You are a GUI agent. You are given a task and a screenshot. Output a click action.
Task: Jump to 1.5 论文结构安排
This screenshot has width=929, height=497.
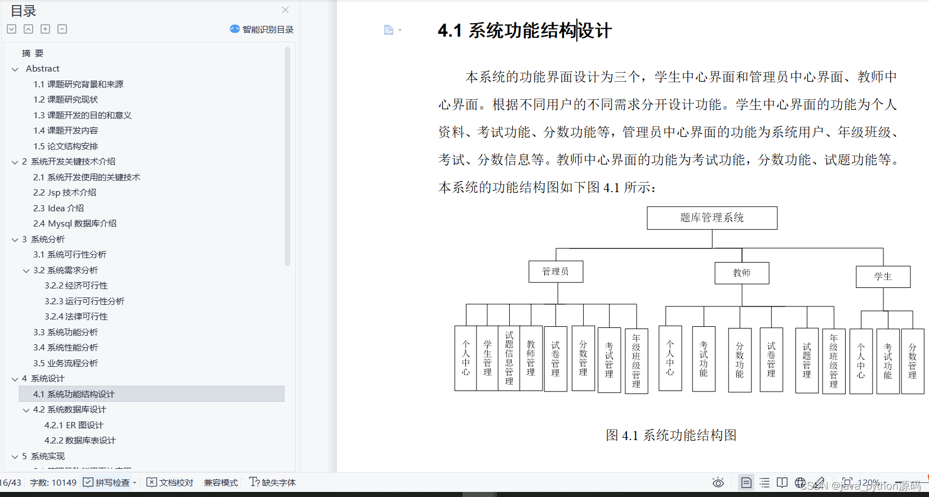coord(65,146)
